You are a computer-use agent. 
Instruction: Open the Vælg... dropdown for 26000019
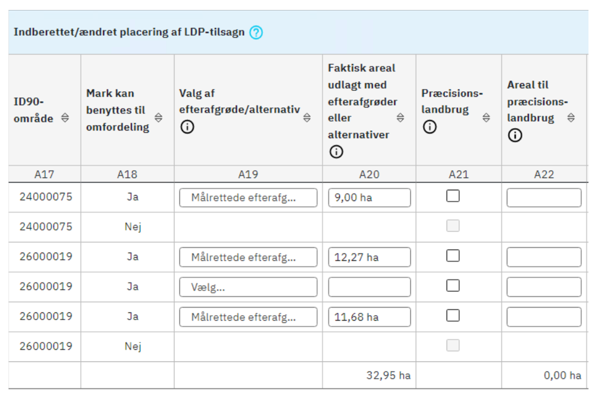click(x=248, y=286)
